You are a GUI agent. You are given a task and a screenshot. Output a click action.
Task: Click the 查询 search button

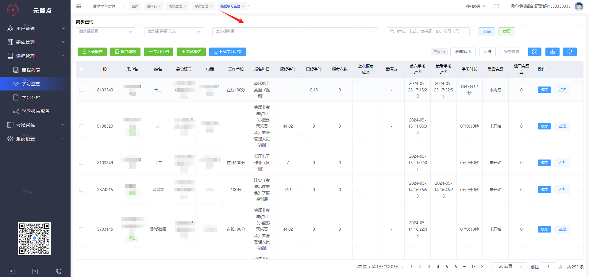coord(487,32)
